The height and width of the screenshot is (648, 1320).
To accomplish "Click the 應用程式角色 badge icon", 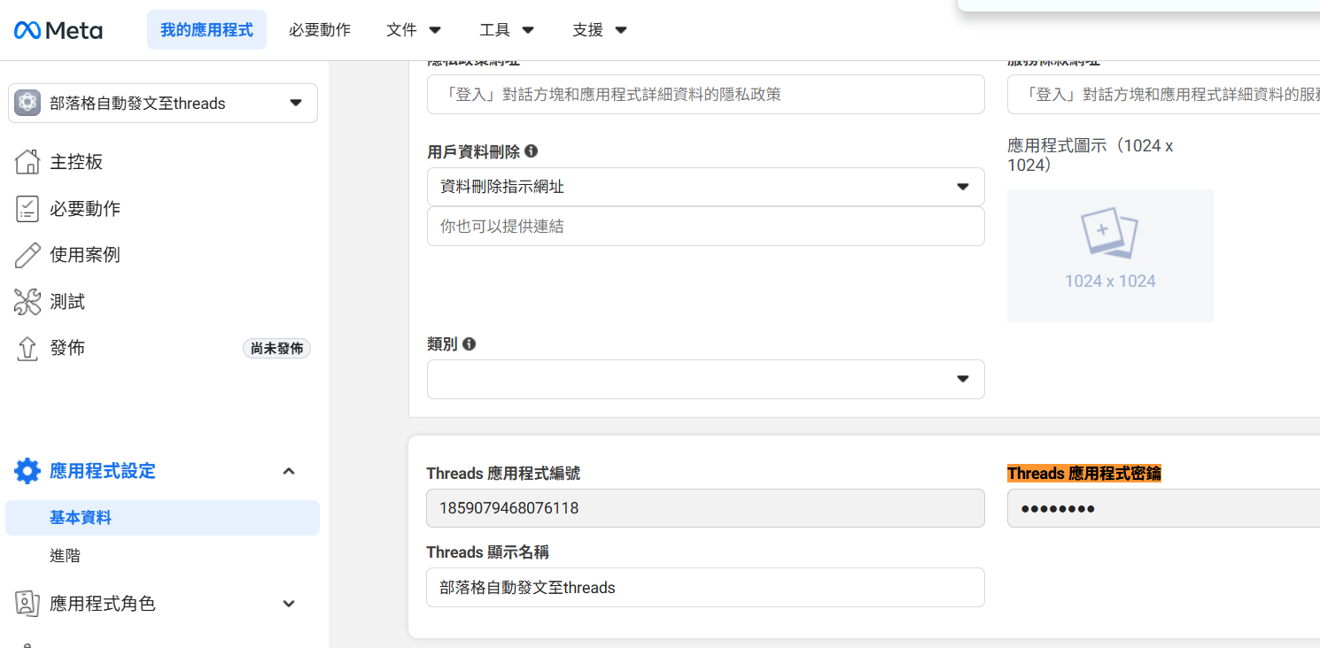I will [x=27, y=604].
